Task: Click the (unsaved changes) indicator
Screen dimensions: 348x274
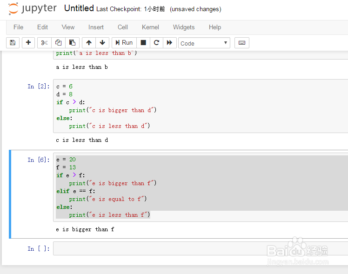Action: coord(195,9)
